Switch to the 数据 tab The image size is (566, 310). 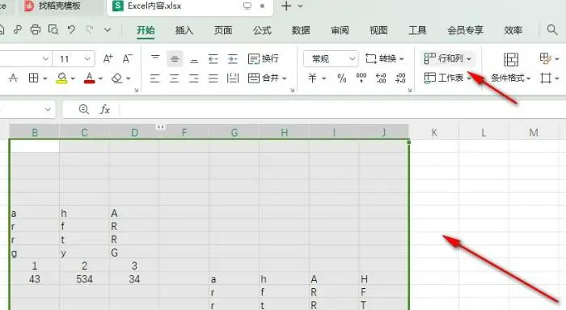coord(301,30)
